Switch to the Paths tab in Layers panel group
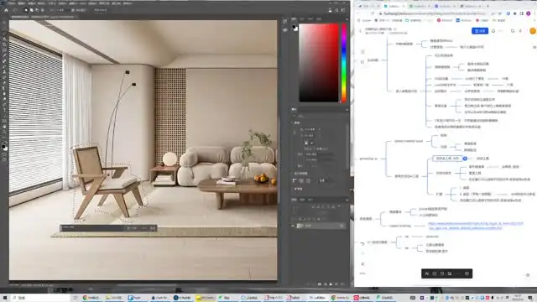The image size is (537, 302). [x=310, y=200]
